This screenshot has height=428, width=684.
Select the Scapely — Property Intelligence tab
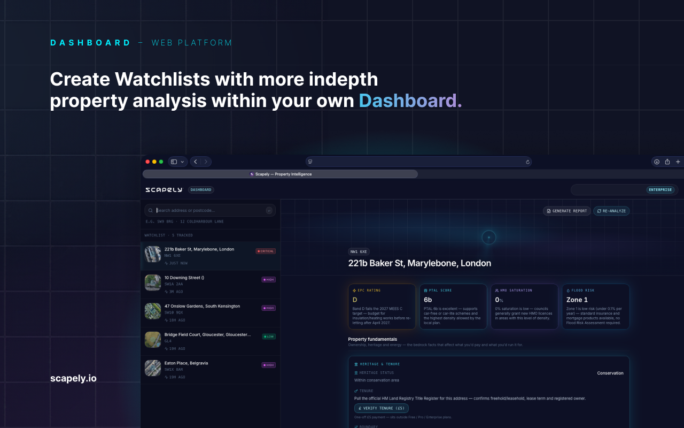(280, 174)
